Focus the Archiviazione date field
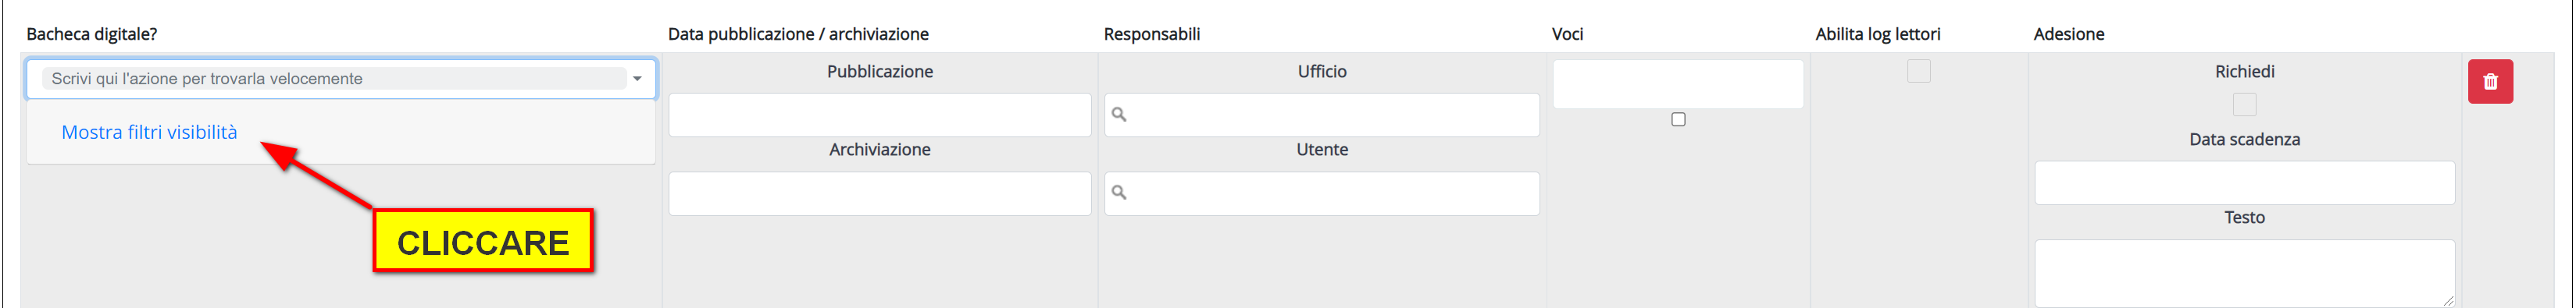The height and width of the screenshot is (308, 2576). pos(880,193)
